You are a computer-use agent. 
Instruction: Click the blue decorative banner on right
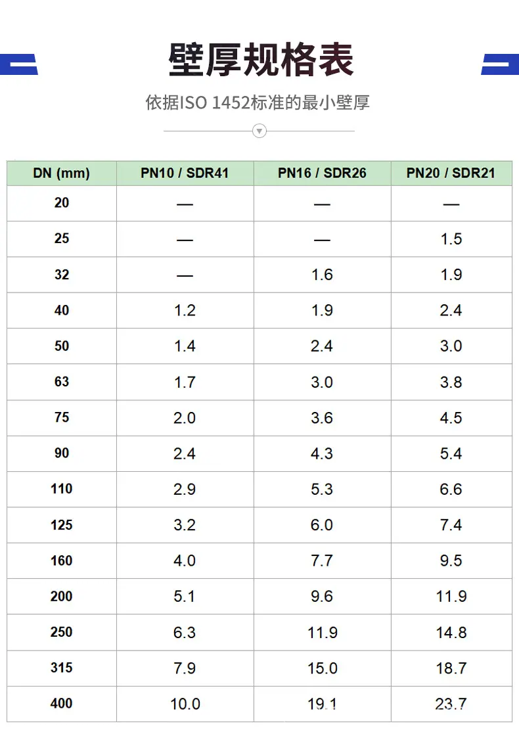(x=501, y=64)
